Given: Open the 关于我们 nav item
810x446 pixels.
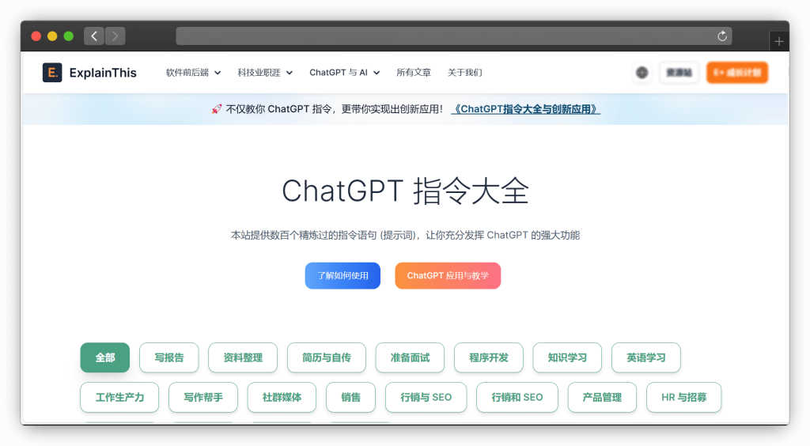Looking at the screenshot, I should point(464,73).
